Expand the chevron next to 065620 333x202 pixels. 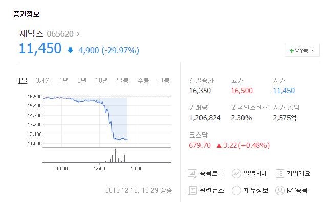point(78,34)
